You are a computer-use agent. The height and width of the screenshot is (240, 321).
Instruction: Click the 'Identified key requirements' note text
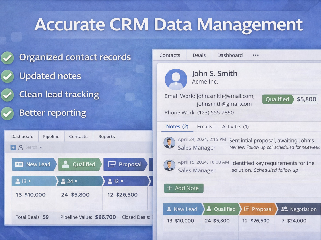click(x=273, y=166)
